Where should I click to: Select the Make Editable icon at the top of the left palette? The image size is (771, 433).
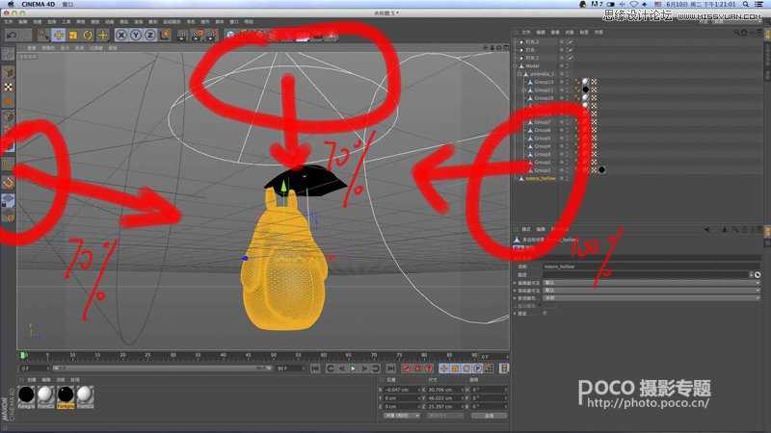click(x=9, y=53)
